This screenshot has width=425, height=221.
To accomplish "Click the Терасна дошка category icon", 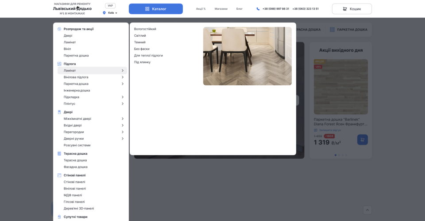I will coord(59,154).
